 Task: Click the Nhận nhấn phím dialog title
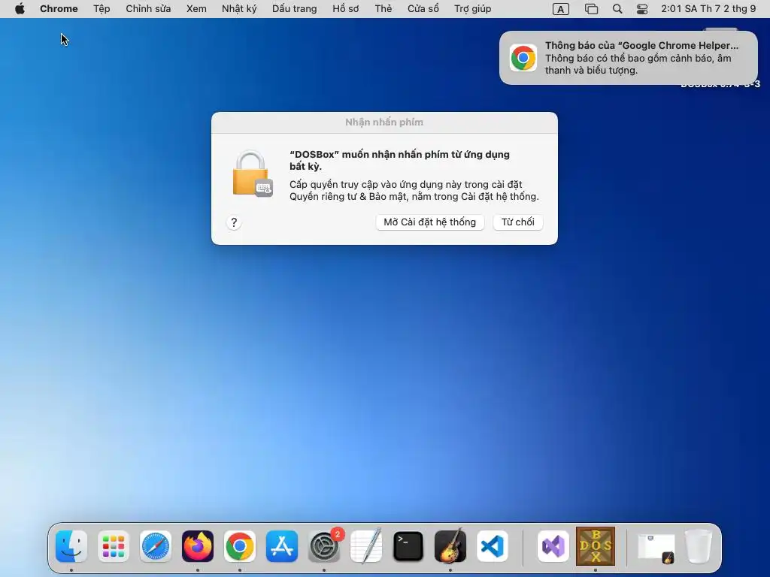pos(384,122)
